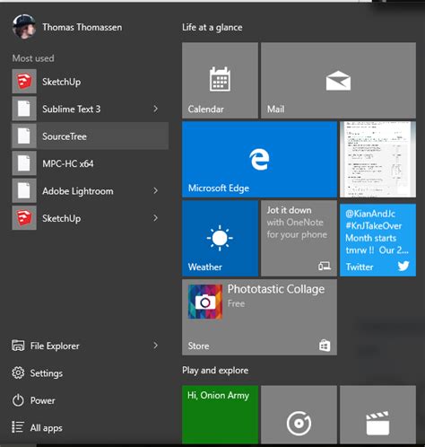Open the Mail tile
425x447 pixels.
pyautogui.click(x=338, y=80)
